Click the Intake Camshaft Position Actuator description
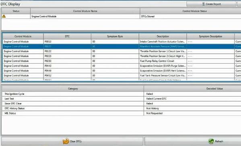 163,42
